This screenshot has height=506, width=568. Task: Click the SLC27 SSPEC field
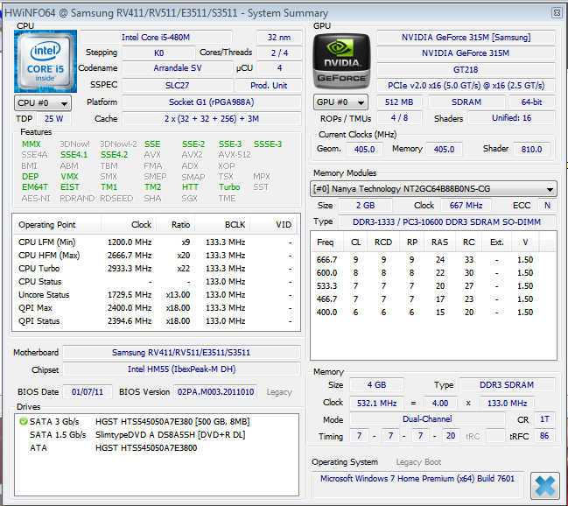coord(177,86)
